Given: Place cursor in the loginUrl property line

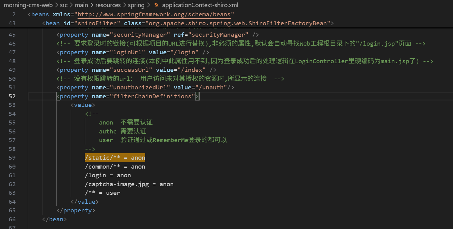Looking at the screenshot, I should 133,52.
